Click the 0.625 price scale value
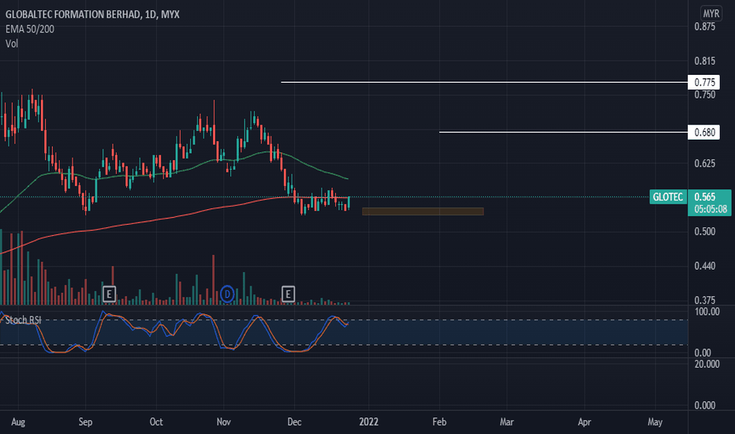This screenshot has width=735, height=434. click(704, 163)
